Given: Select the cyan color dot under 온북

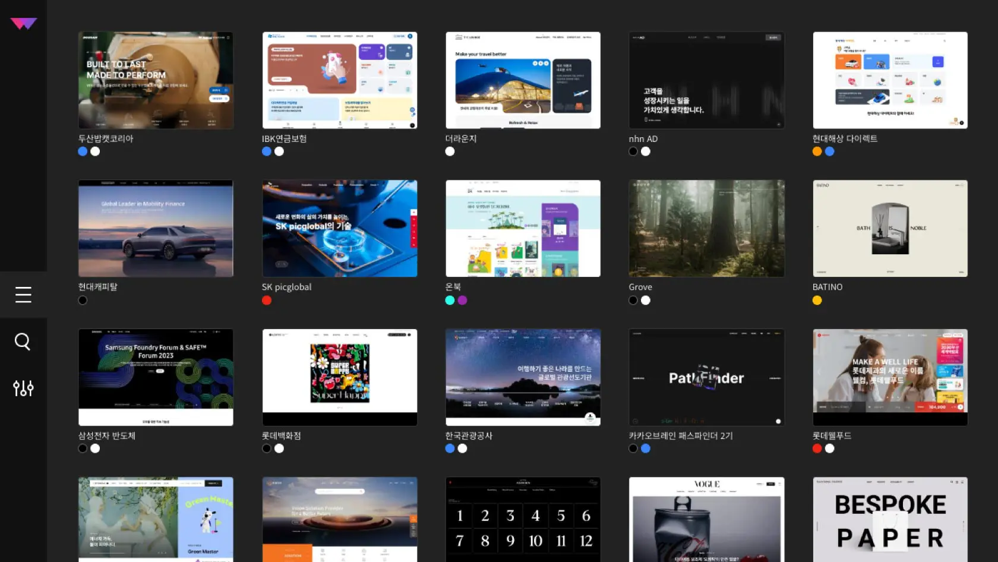Looking at the screenshot, I should (x=450, y=300).
